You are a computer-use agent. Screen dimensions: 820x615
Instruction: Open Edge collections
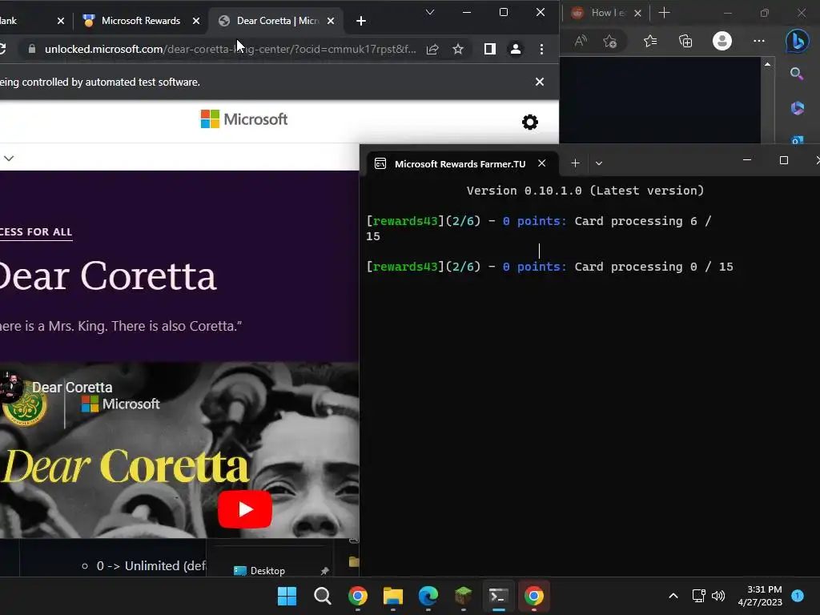coord(685,41)
